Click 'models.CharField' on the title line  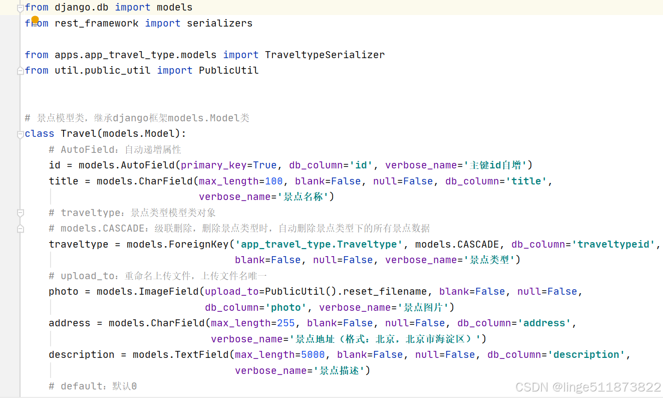click(x=145, y=181)
